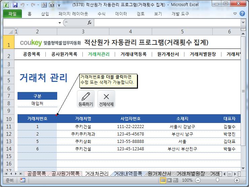Click the zoom in plus icon
The width and height of the screenshot is (249, 187).
237,180
